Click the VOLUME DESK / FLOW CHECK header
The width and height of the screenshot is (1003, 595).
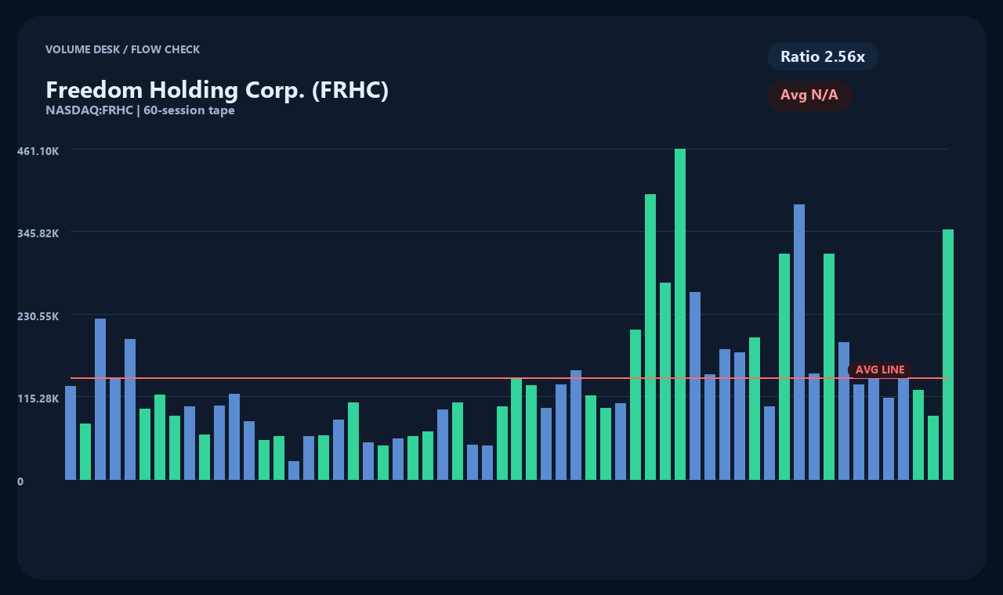point(123,49)
